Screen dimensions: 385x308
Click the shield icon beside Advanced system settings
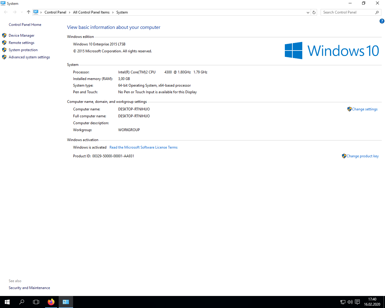click(x=4, y=57)
